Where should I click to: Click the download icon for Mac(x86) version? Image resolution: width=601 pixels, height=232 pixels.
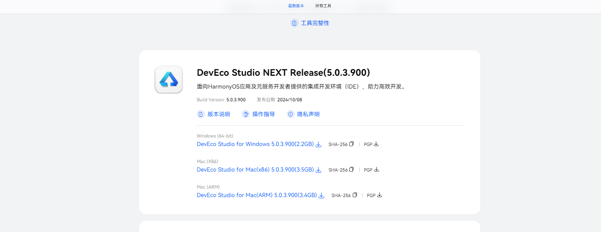[x=318, y=170]
